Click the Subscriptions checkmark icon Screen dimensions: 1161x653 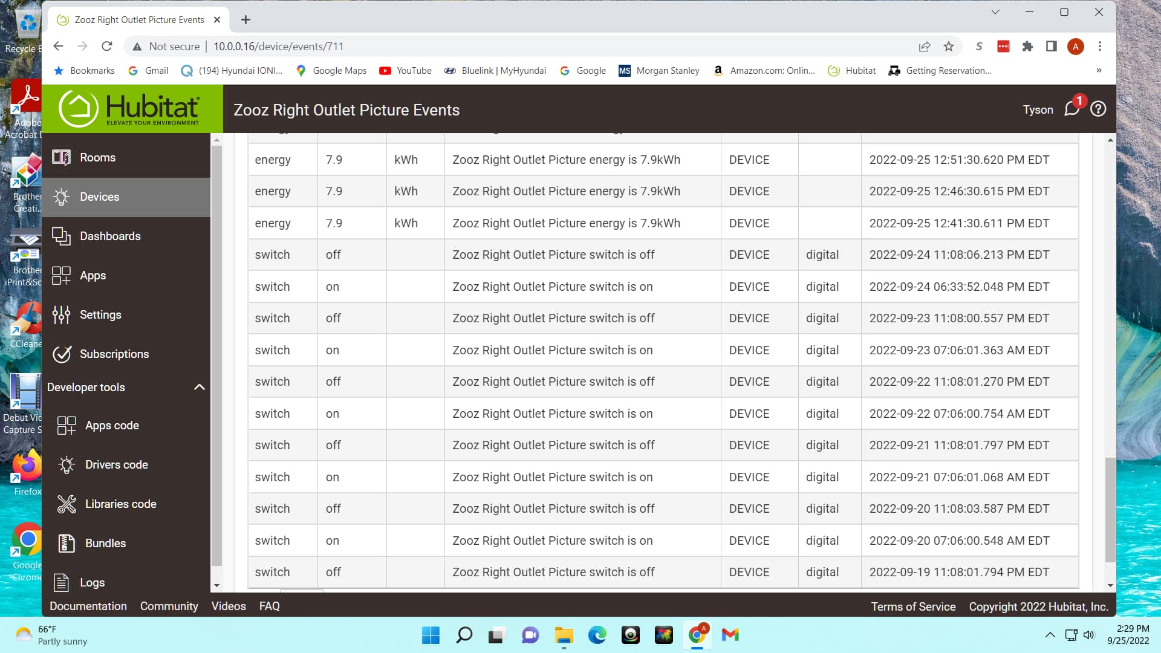[61, 354]
